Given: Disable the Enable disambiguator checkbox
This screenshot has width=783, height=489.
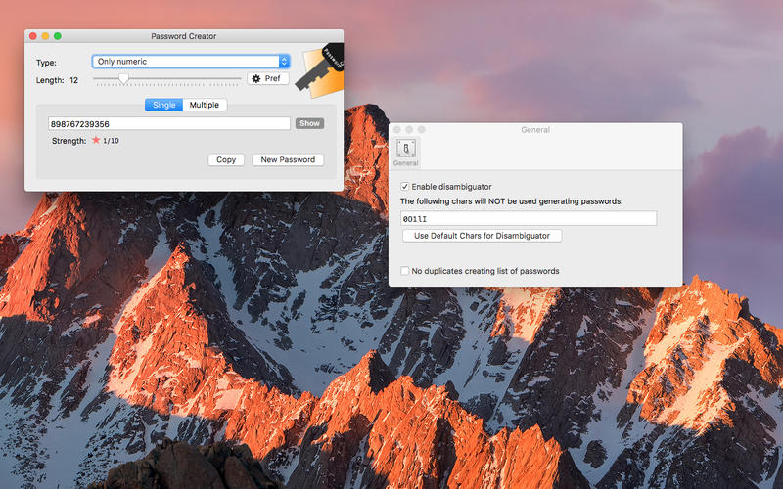Looking at the screenshot, I should coord(405,186).
